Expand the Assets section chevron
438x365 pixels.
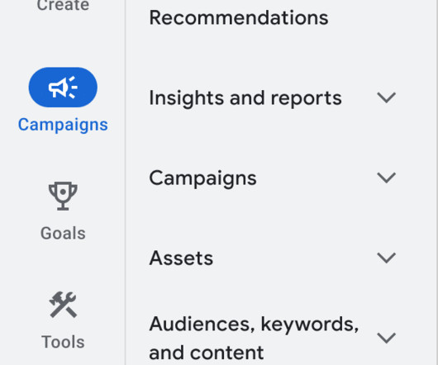coord(386,258)
